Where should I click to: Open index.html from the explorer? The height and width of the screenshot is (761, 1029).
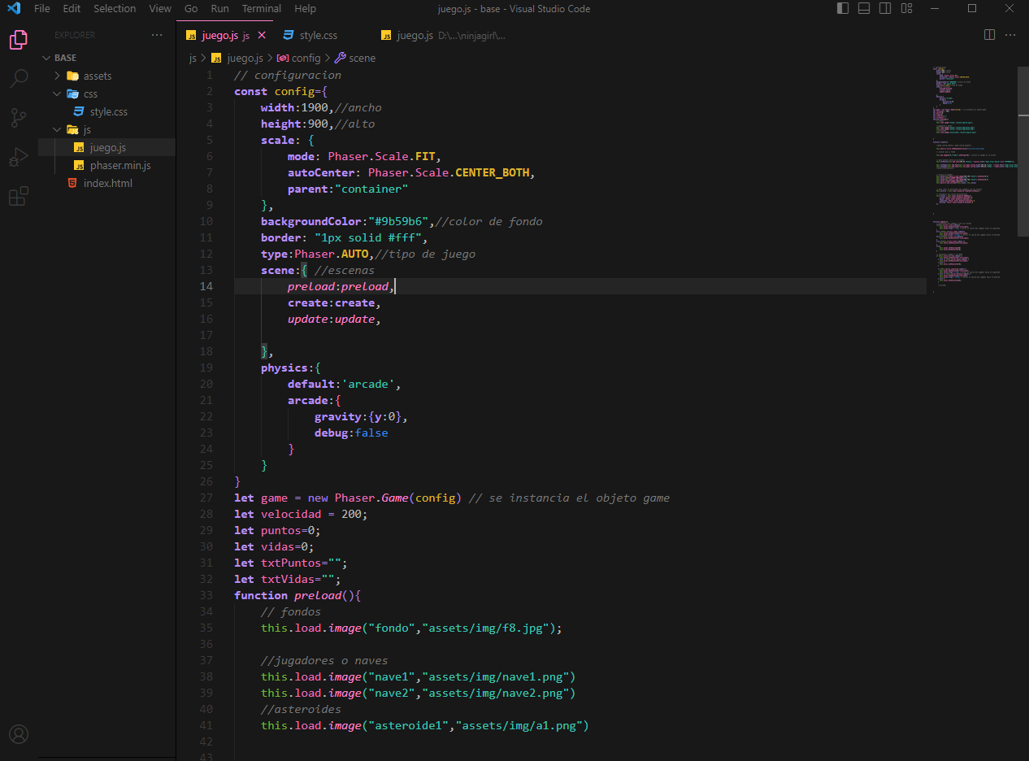[x=107, y=183]
